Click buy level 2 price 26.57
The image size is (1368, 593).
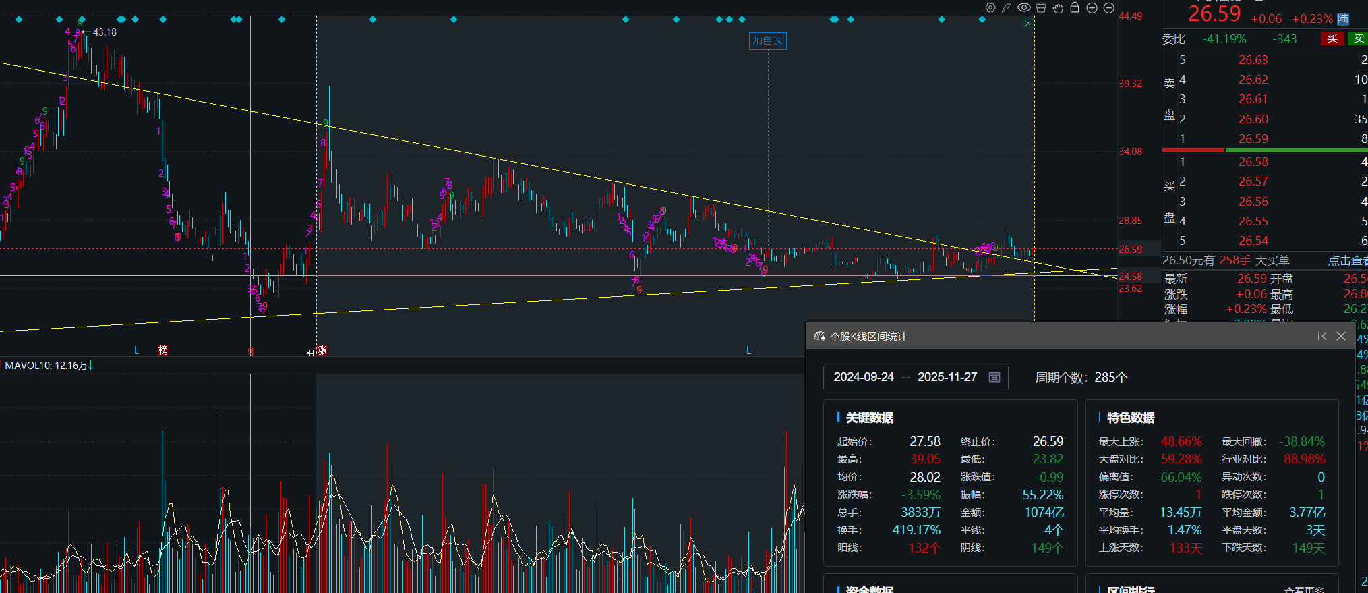coord(1253,181)
